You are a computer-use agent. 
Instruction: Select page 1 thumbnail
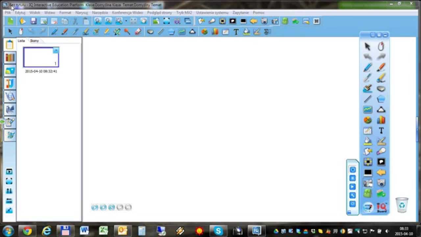(41, 57)
